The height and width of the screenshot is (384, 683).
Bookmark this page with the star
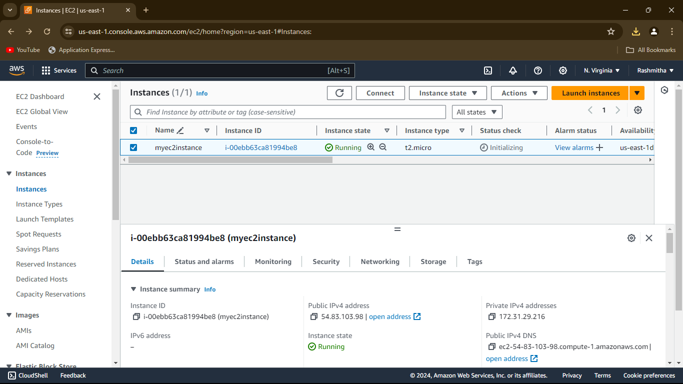pos(611,31)
